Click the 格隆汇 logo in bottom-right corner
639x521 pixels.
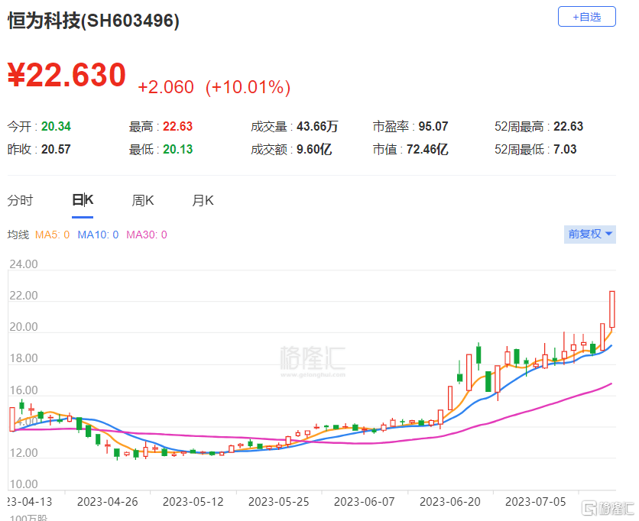click(x=608, y=508)
